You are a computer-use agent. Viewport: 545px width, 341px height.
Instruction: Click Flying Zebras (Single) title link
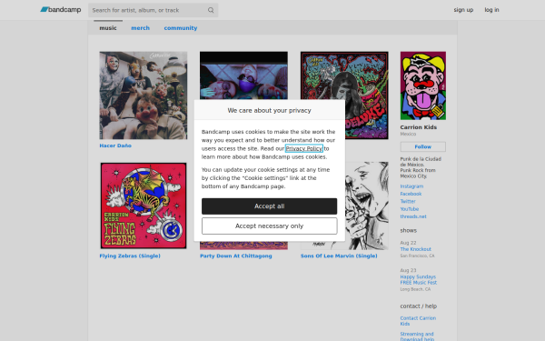click(x=130, y=256)
